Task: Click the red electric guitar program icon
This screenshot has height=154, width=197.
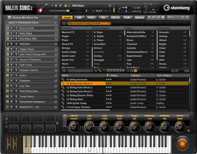Action: click(42, 8)
